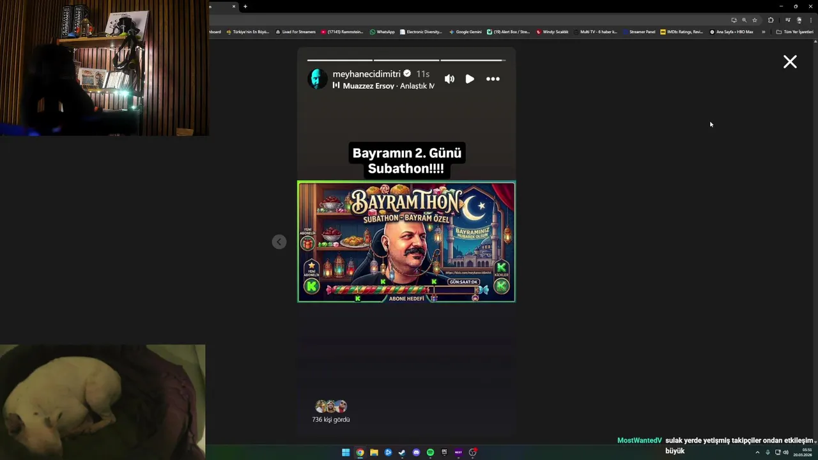818x460 pixels.
Task: Click the MostWantedV chat username
Action: coord(639,441)
